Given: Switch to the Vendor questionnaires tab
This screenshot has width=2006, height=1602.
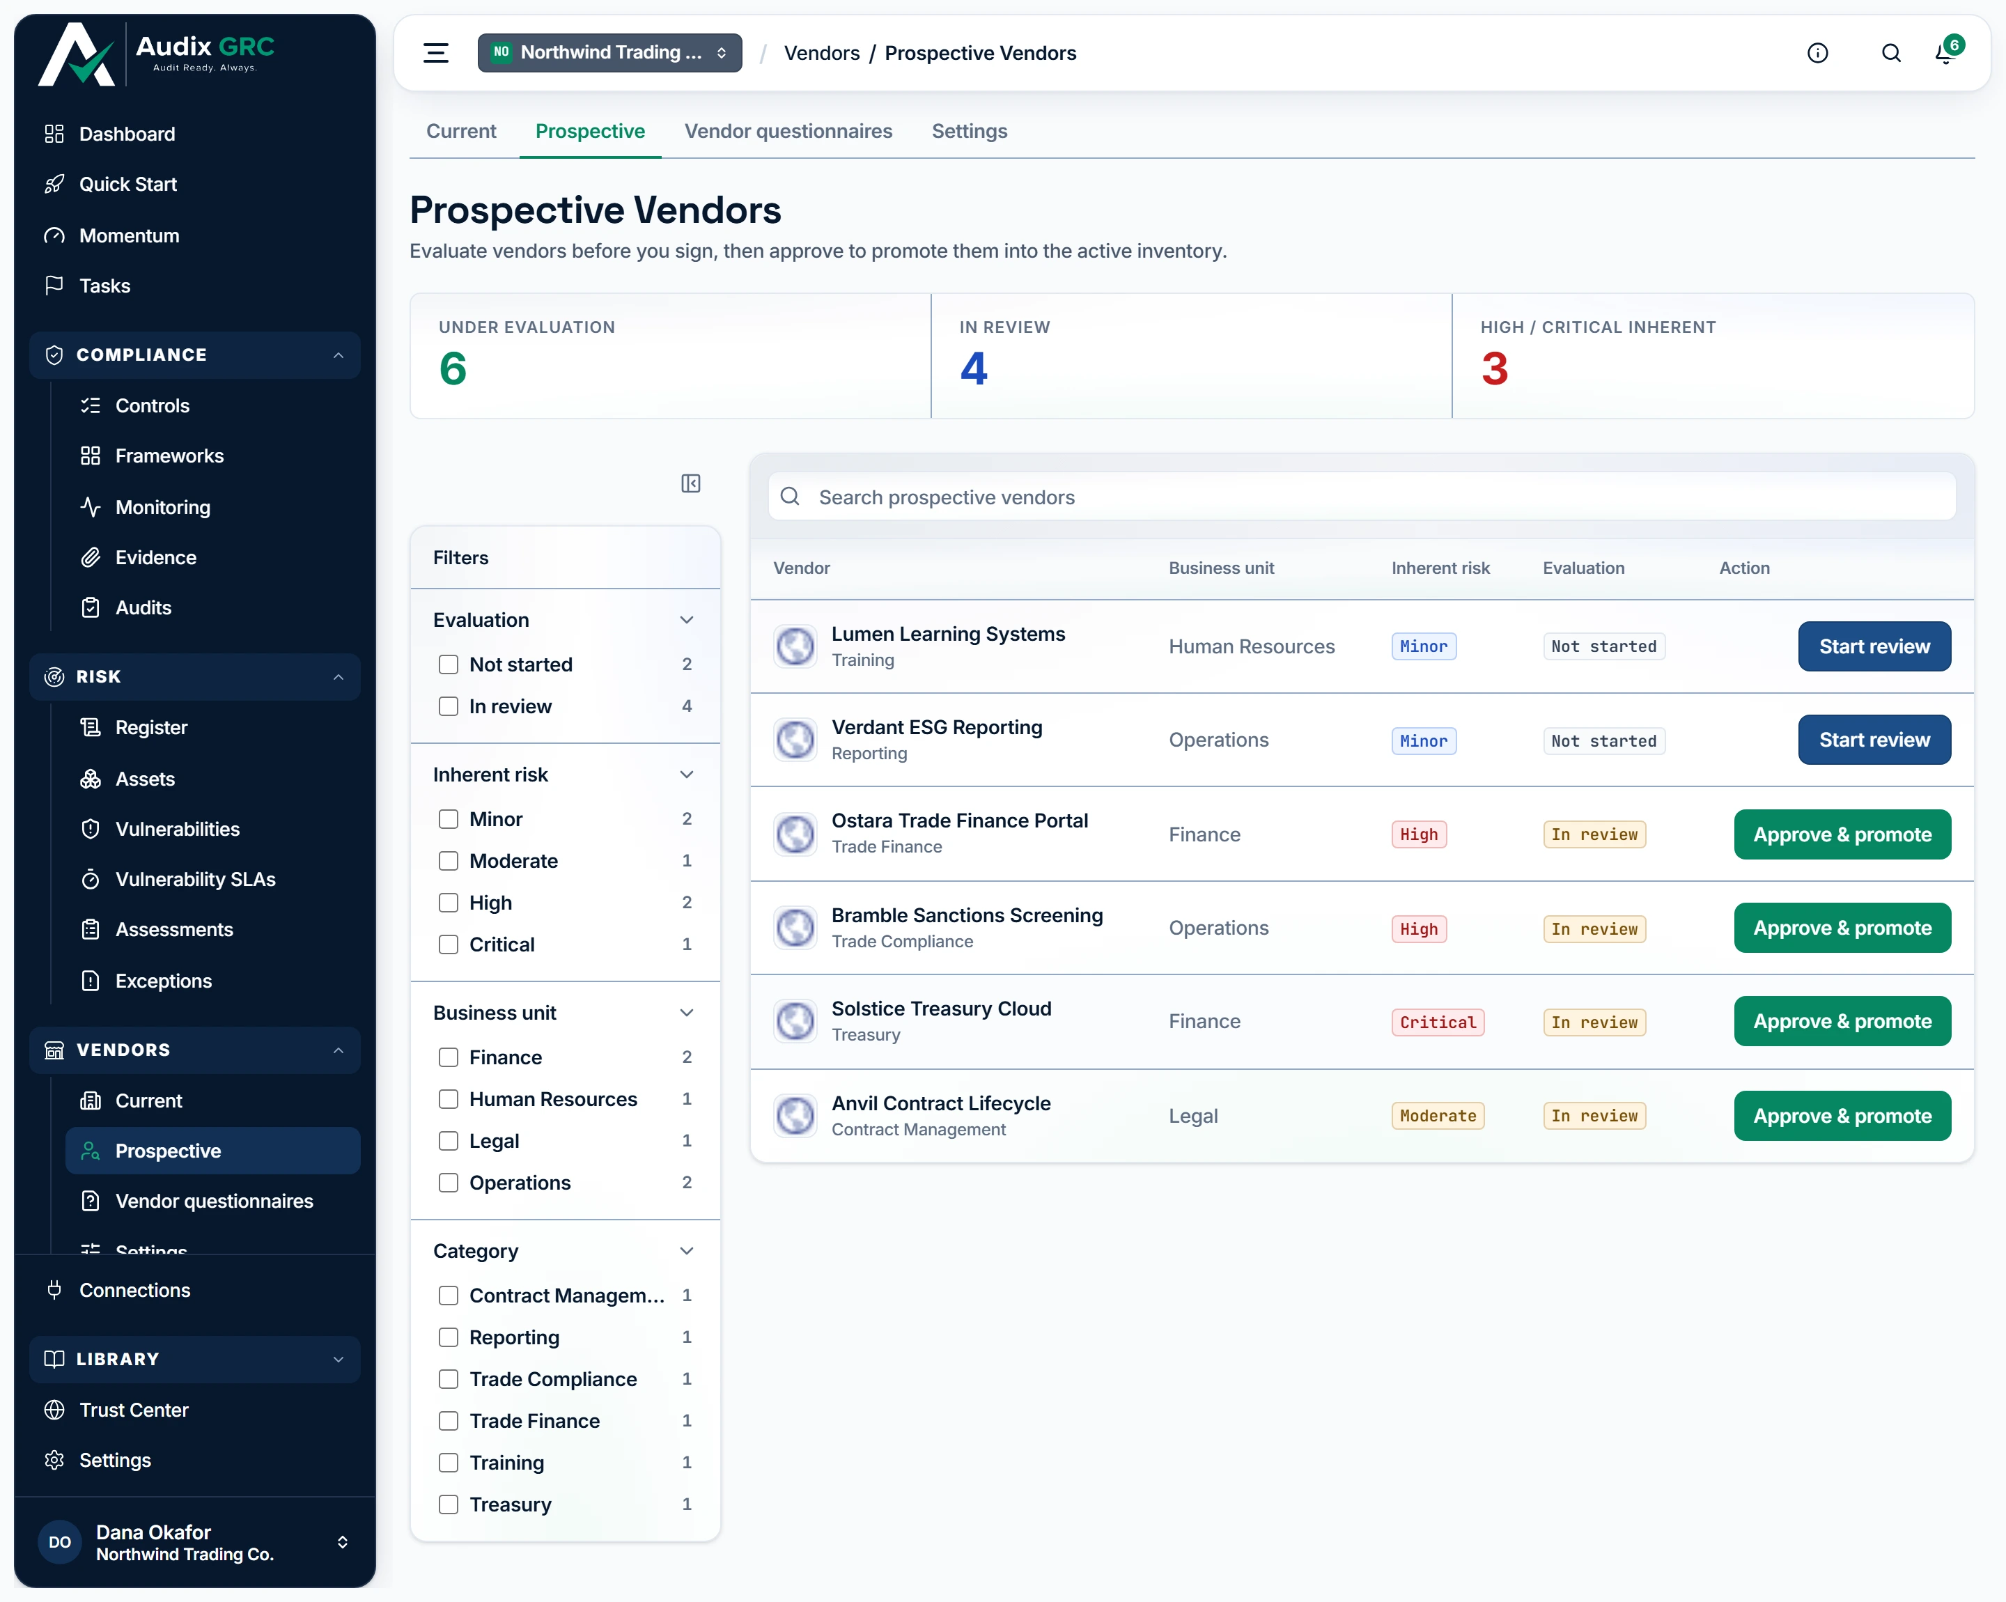Looking at the screenshot, I should [x=788, y=131].
